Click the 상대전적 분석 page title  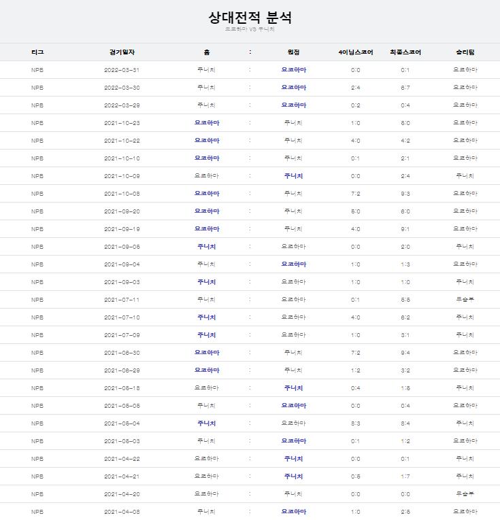click(250, 17)
